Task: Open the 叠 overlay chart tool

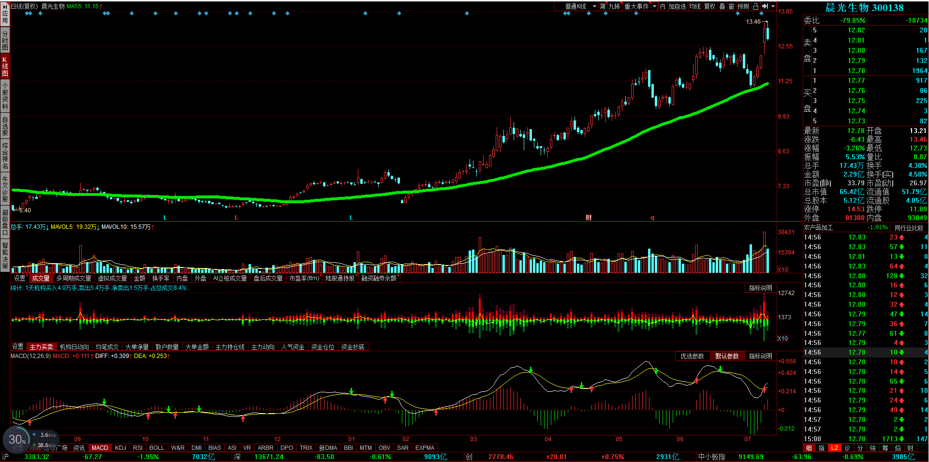Action: coord(722,6)
